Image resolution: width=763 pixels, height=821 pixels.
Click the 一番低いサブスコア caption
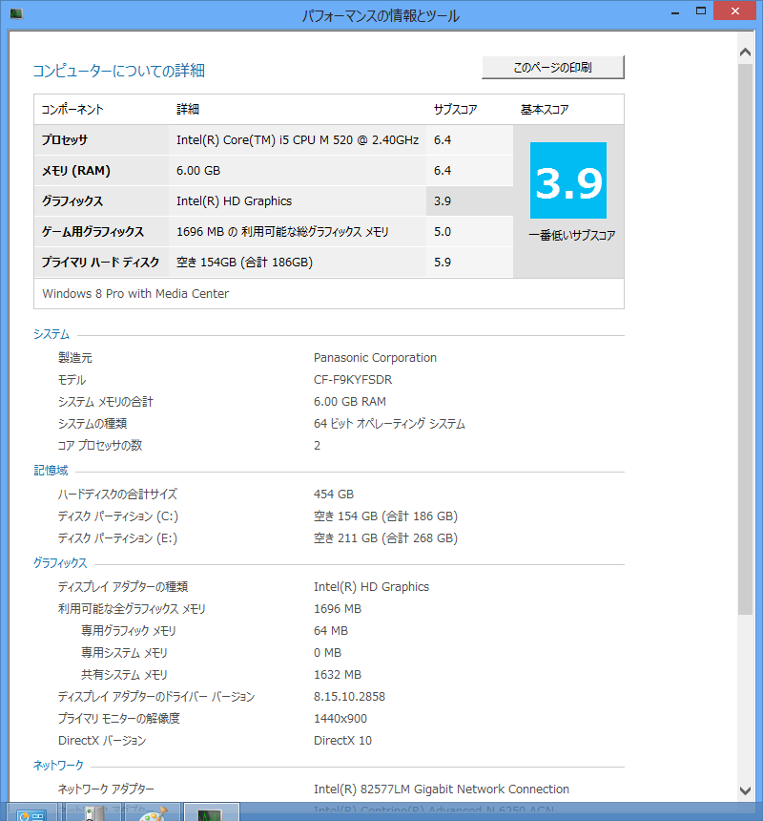[571, 236]
